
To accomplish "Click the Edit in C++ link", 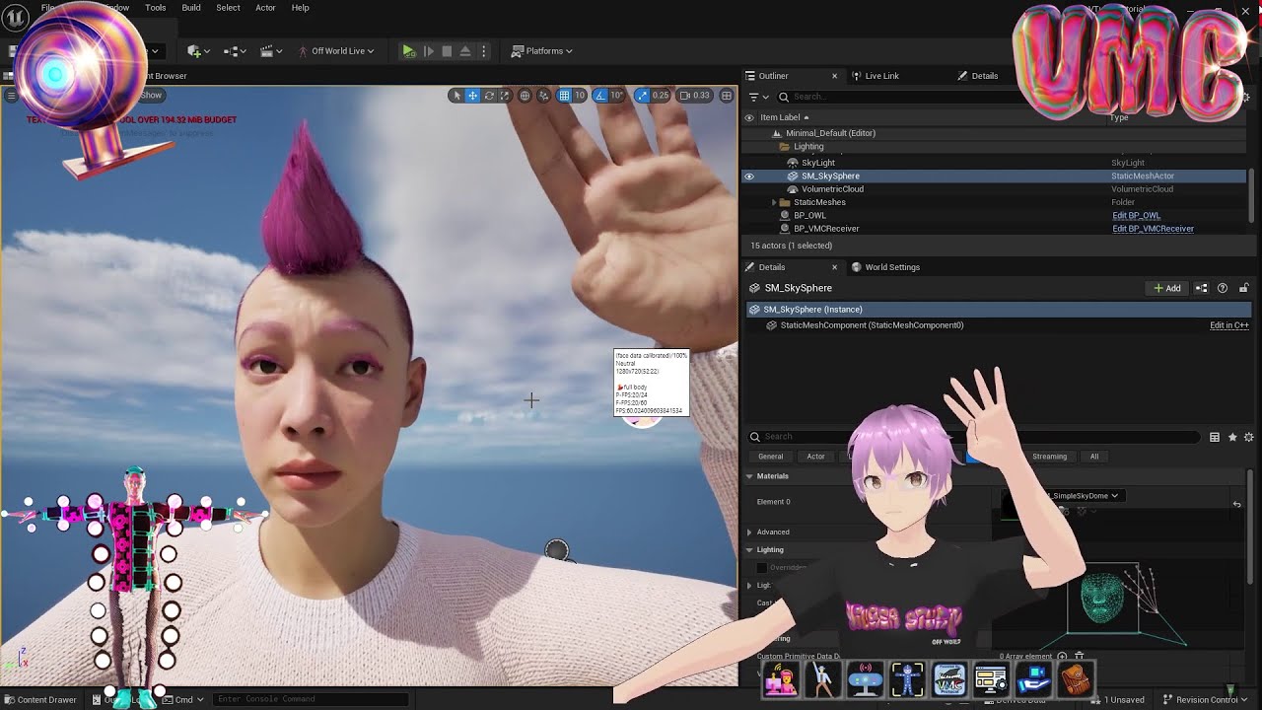I will pos(1229,325).
